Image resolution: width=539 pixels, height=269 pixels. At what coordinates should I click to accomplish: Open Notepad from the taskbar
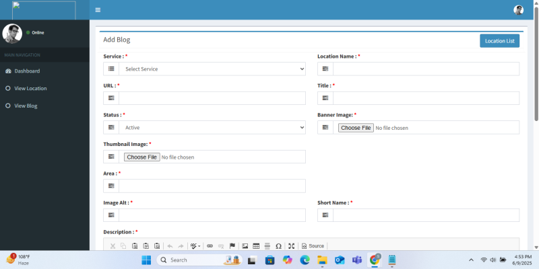[392, 260]
